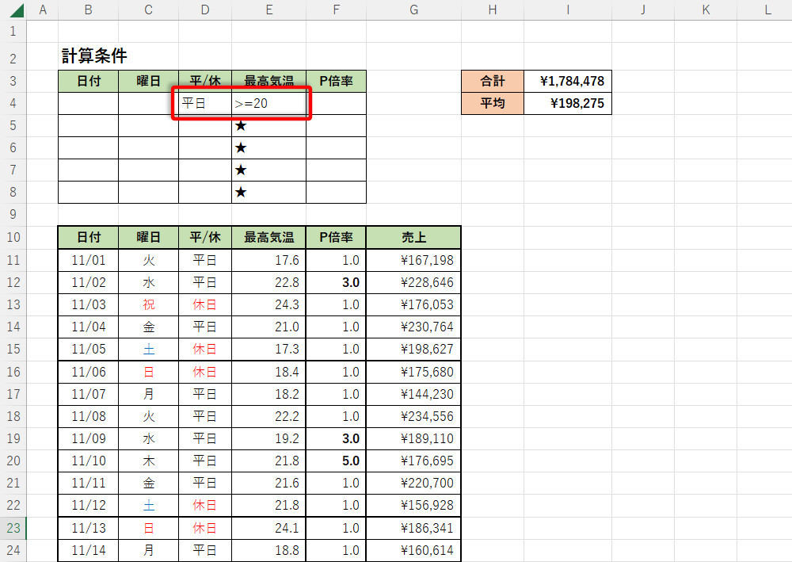The height and width of the screenshot is (562, 792).
Task: Select column I header
Action: pos(567,10)
